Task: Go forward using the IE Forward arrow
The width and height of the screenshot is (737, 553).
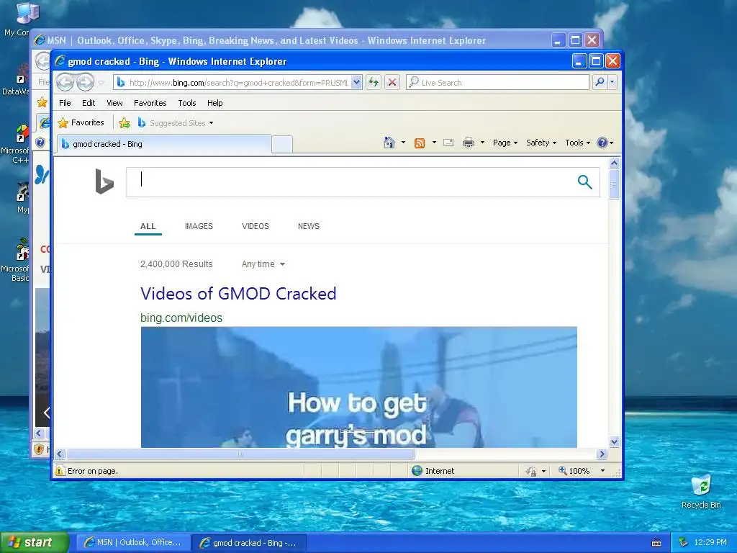Action: [85, 82]
